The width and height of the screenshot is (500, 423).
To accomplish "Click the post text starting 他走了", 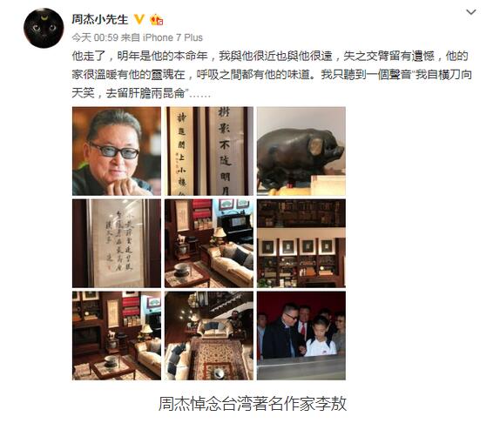I will coord(272,75).
